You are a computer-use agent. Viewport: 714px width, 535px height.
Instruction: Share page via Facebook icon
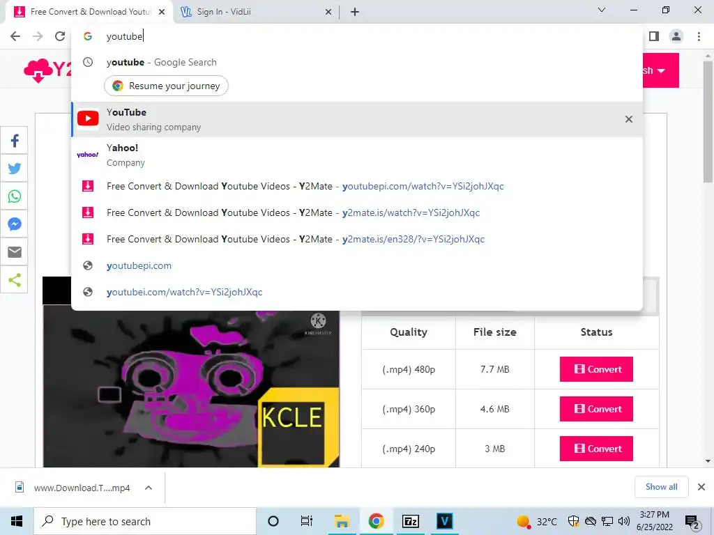pos(14,141)
